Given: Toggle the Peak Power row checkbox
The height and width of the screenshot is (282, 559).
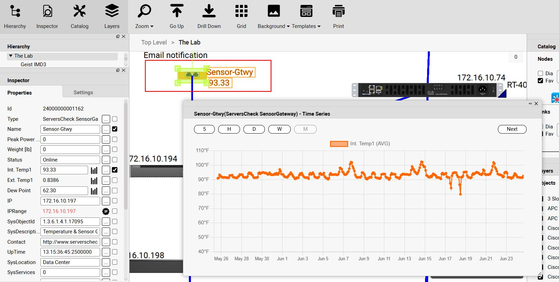Looking at the screenshot, I should (x=115, y=139).
